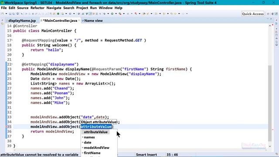Image resolution: width=279 pixels, height=157 pixels.
Task: Select firstName in the autocomplete list
Action: pos(92,153)
